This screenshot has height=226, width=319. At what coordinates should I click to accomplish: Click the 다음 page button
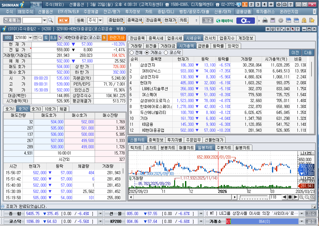[308, 52]
